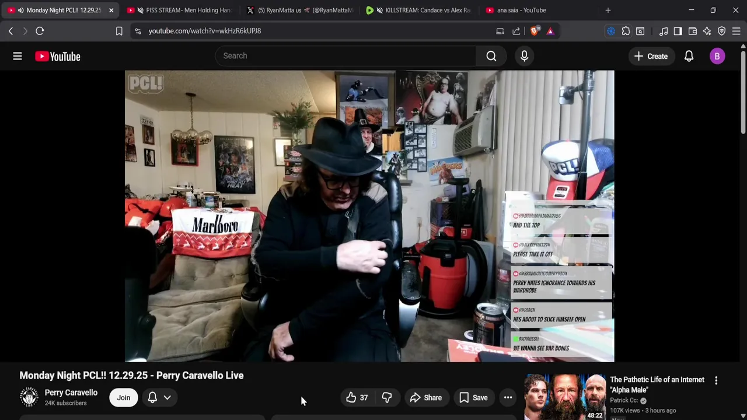Share this page from address bar
747x420 pixels.
point(516,31)
